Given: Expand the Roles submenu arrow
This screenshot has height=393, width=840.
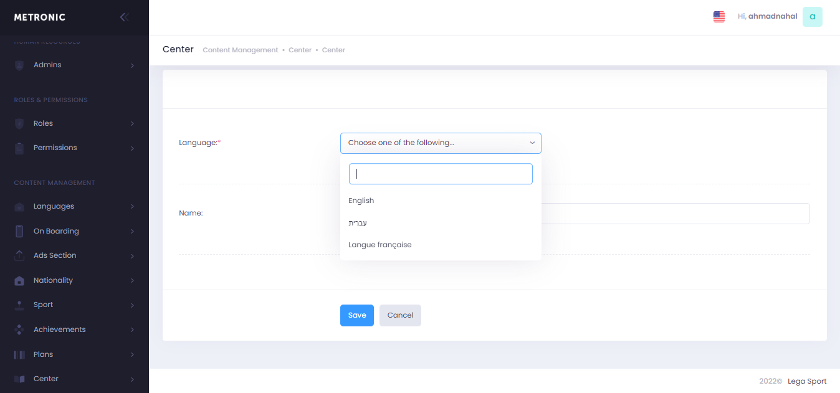Looking at the screenshot, I should tap(132, 124).
